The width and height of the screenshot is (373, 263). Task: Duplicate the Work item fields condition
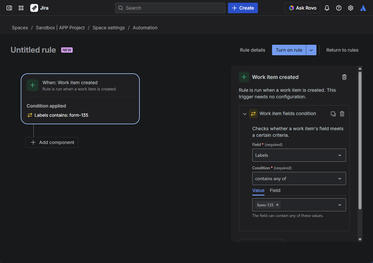[333, 114]
